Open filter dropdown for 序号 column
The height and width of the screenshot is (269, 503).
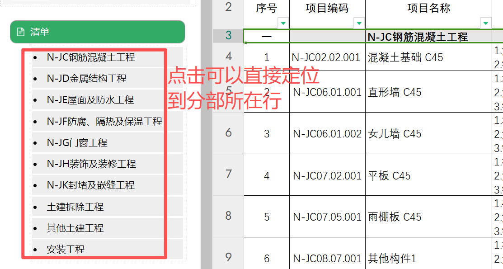click(283, 23)
